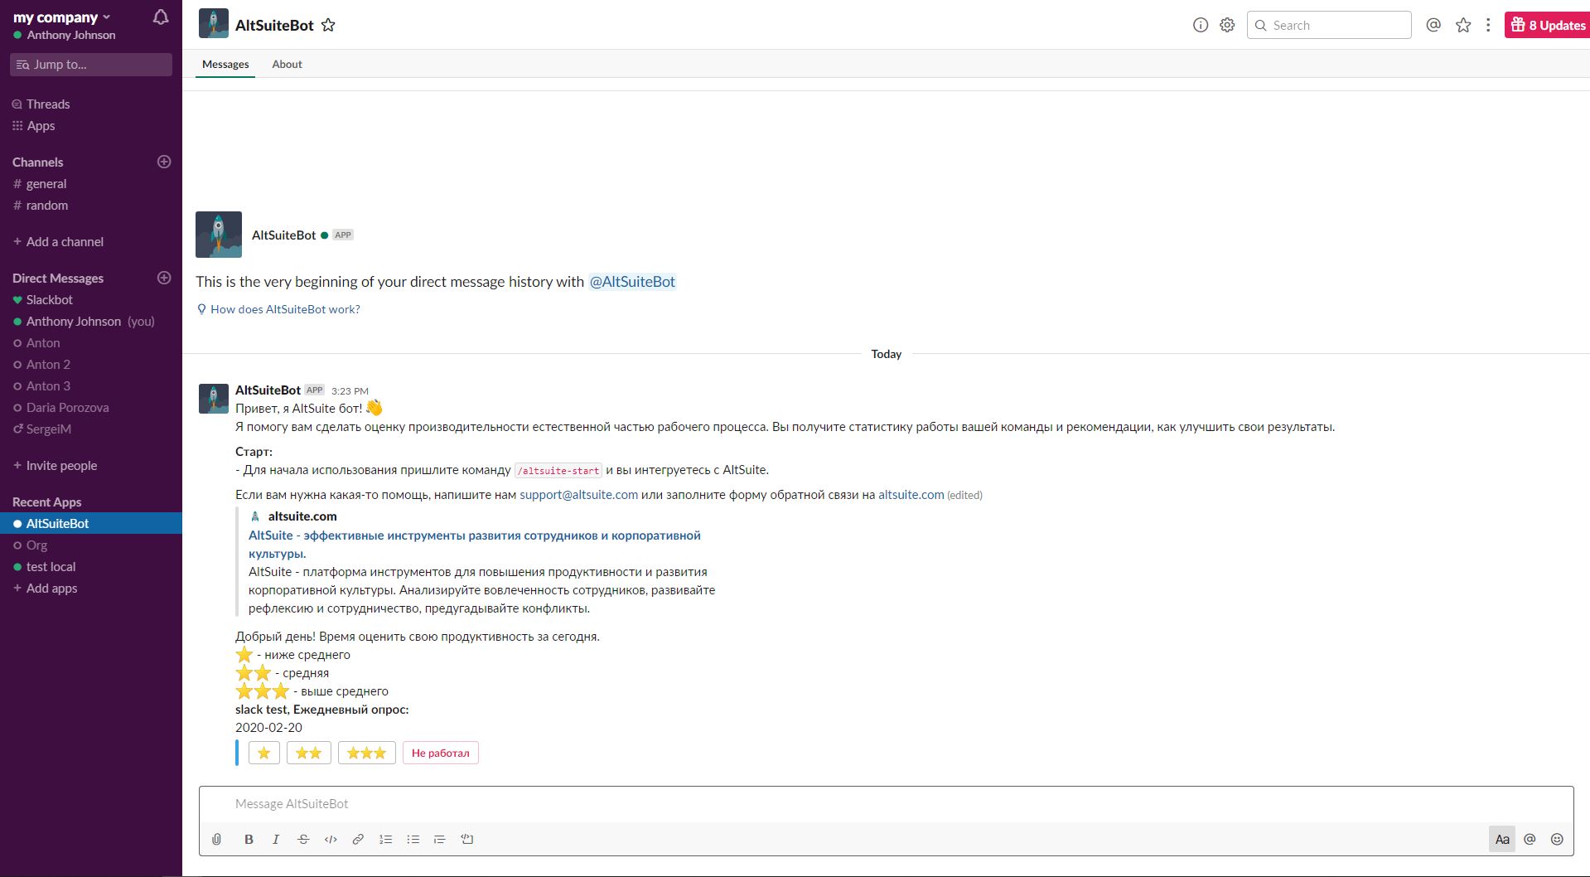The width and height of the screenshot is (1590, 877).
Task: Click the Recent Apps section header
Action: pyautogui.click(x=46, y=501)
